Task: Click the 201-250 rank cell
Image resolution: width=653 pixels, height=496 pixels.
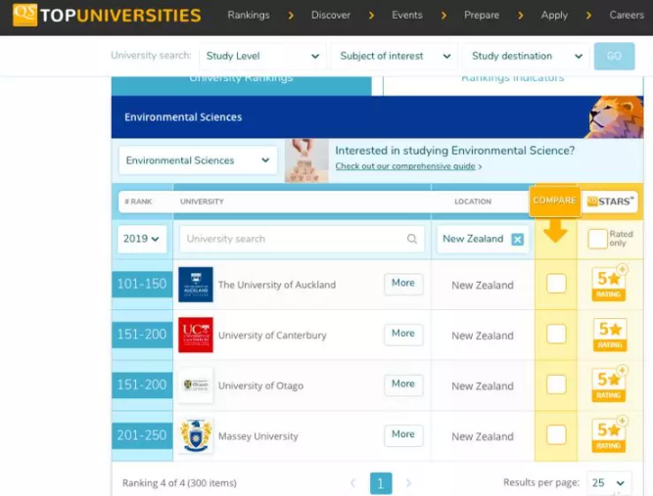Action: (142, 435)
